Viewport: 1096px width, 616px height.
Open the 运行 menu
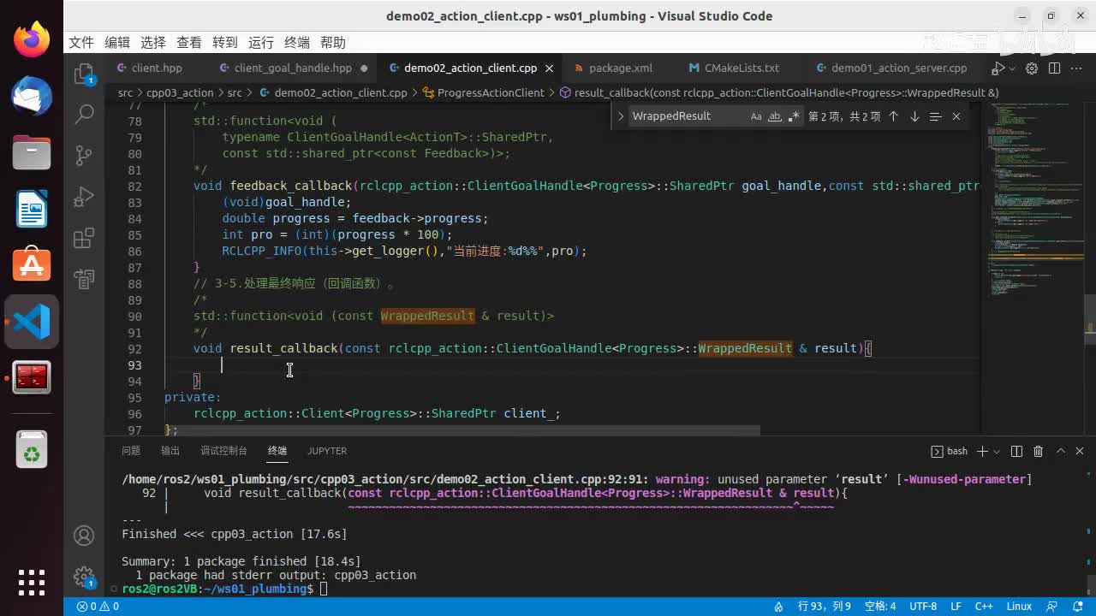click(261, 43)
